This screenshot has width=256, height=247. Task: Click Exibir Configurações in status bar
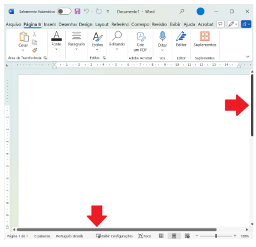click(114, 236)
